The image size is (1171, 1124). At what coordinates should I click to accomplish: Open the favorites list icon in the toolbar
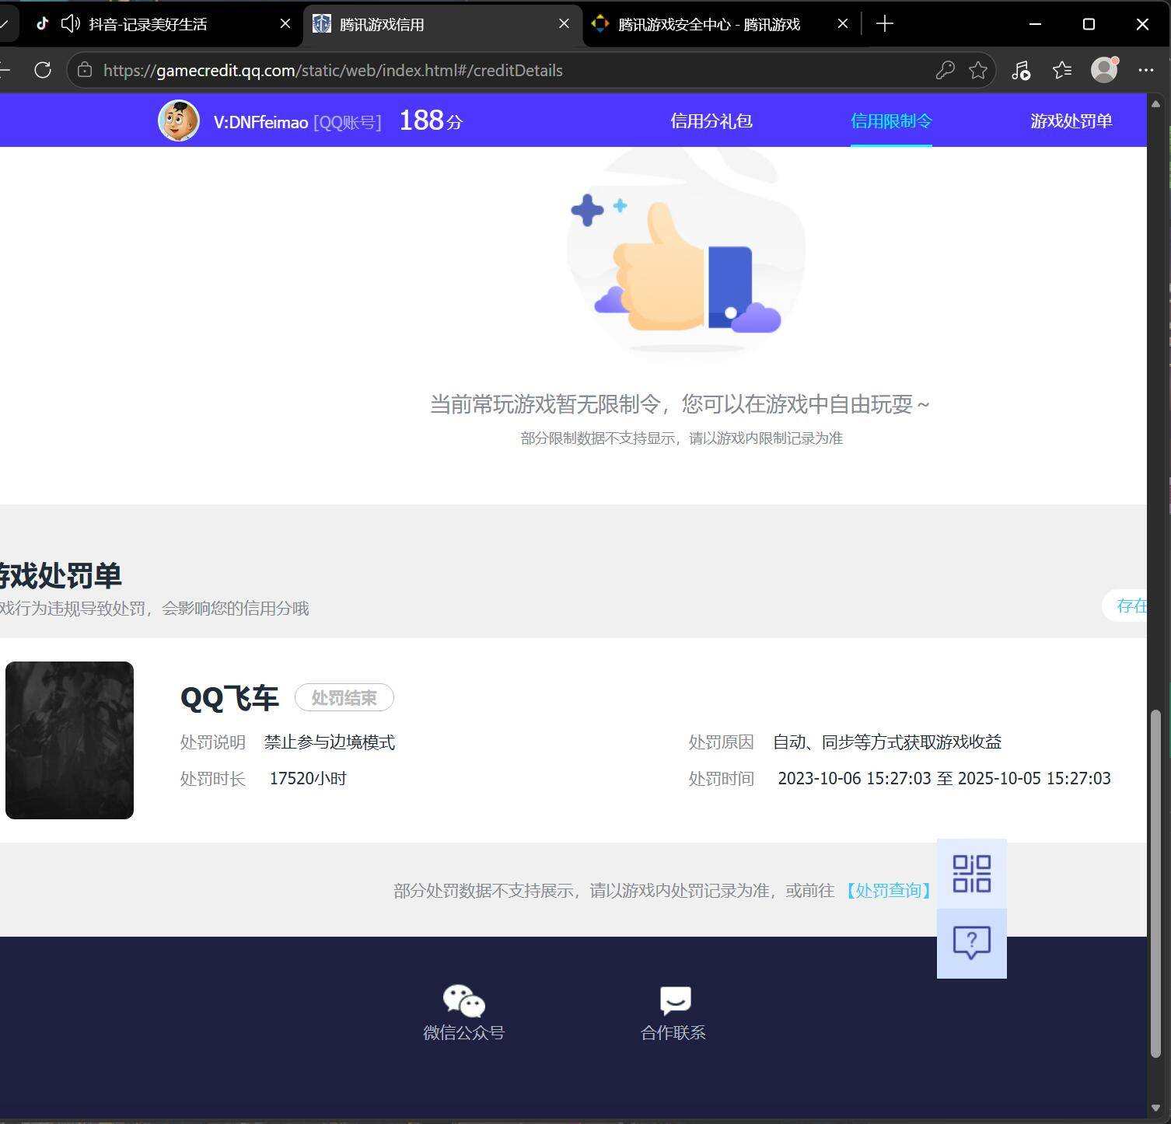pyautogui.click(x=1062, y=70)
